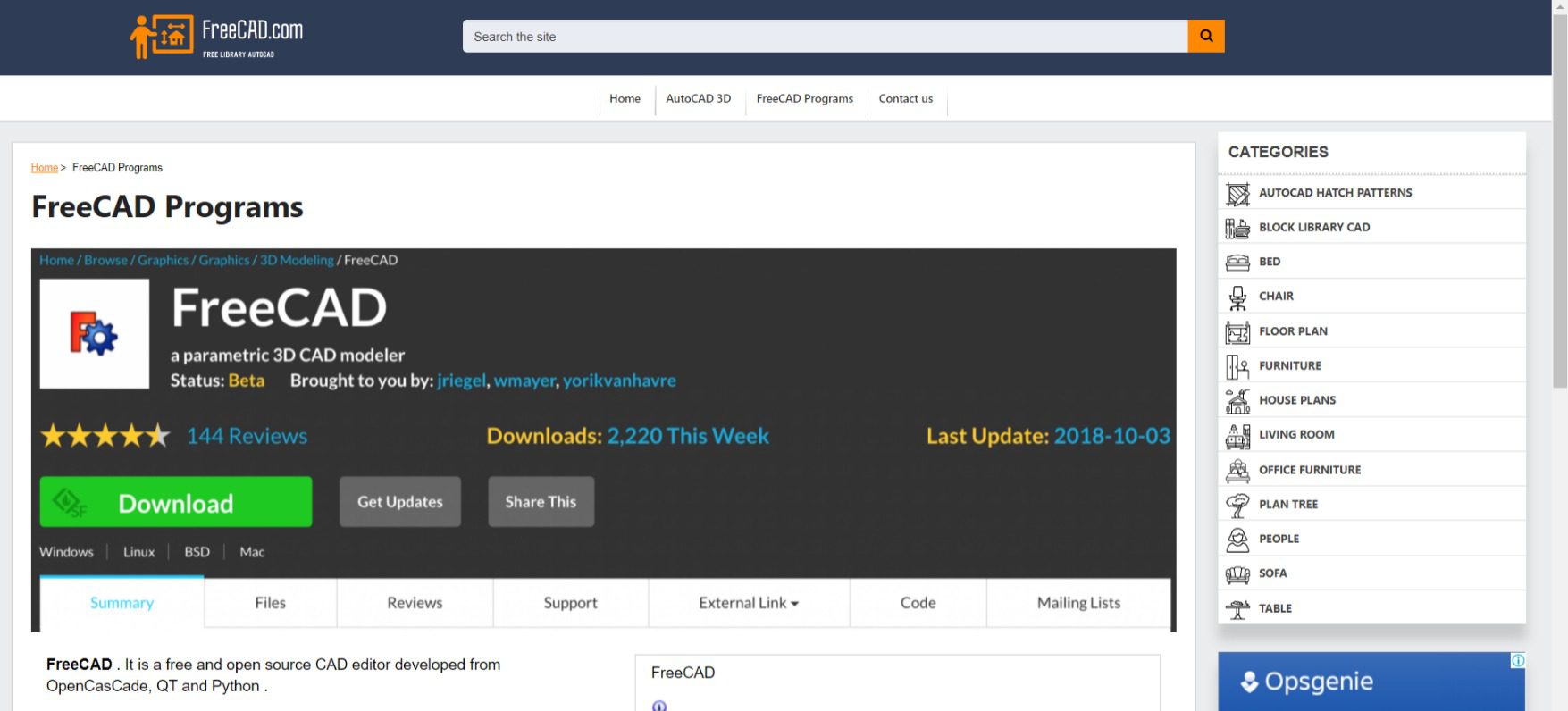The width and height of the screenshot is (1568, 711).
Task: Click the ad info icon on Opsgenie banner
Action: click(x=1517, y=660)
